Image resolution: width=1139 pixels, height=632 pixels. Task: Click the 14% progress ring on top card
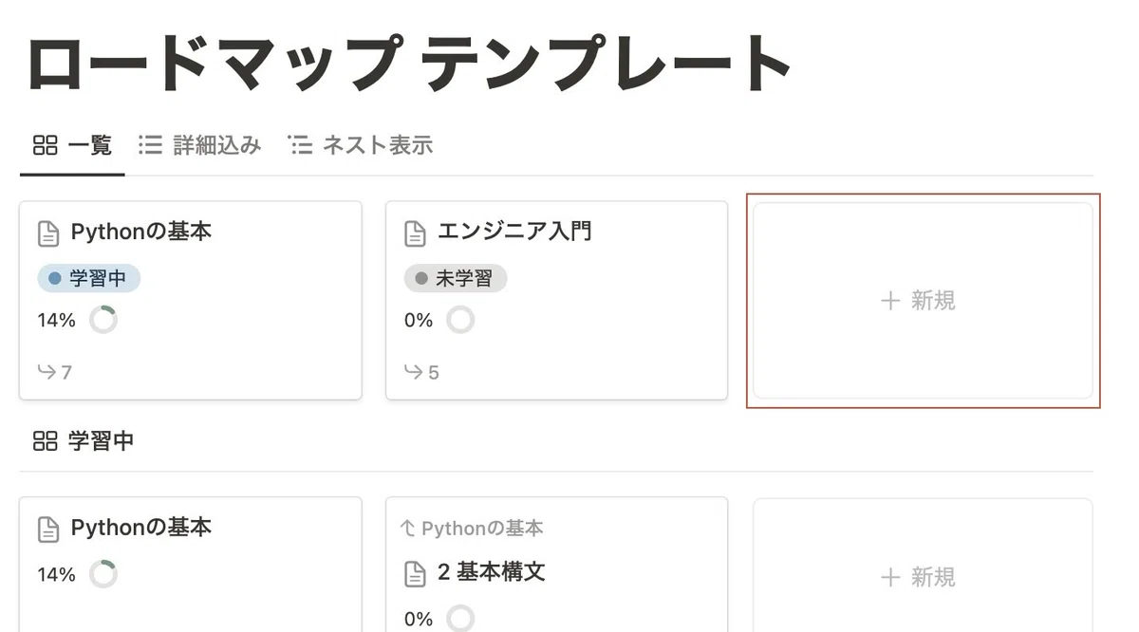tap(103, 320)
